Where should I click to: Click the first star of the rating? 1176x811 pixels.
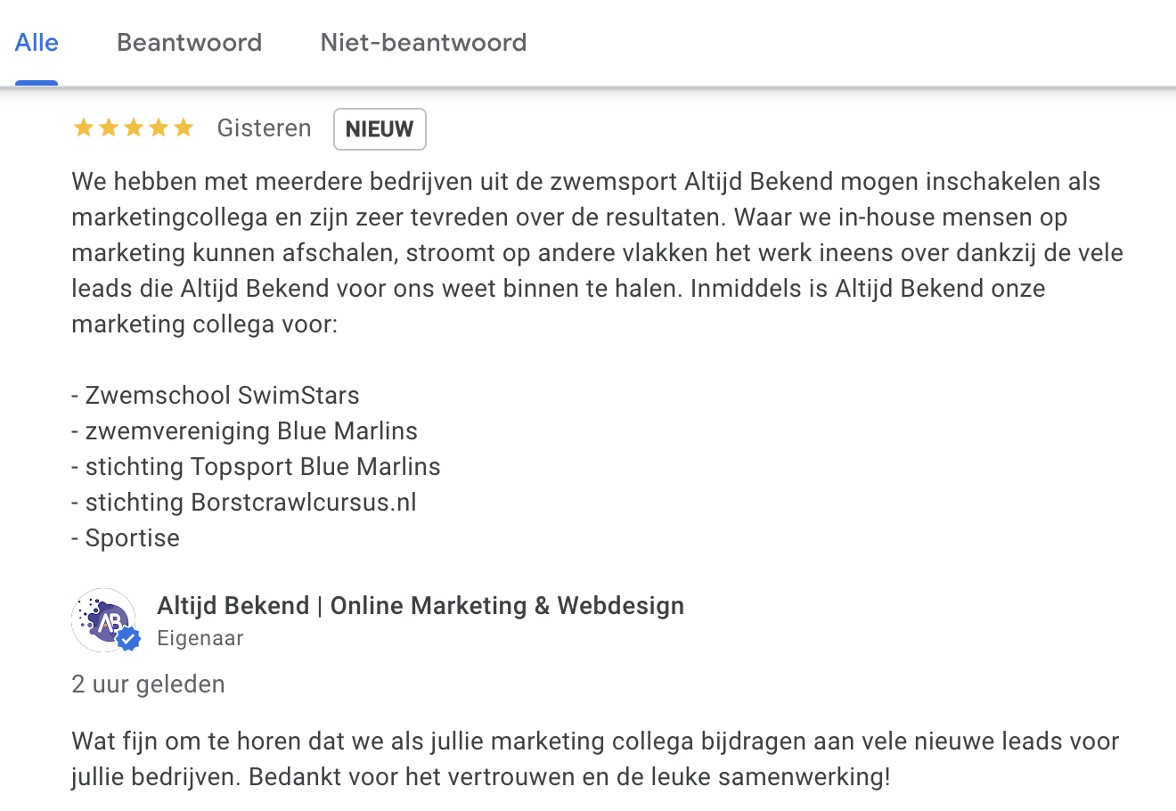tap(84, 128)
